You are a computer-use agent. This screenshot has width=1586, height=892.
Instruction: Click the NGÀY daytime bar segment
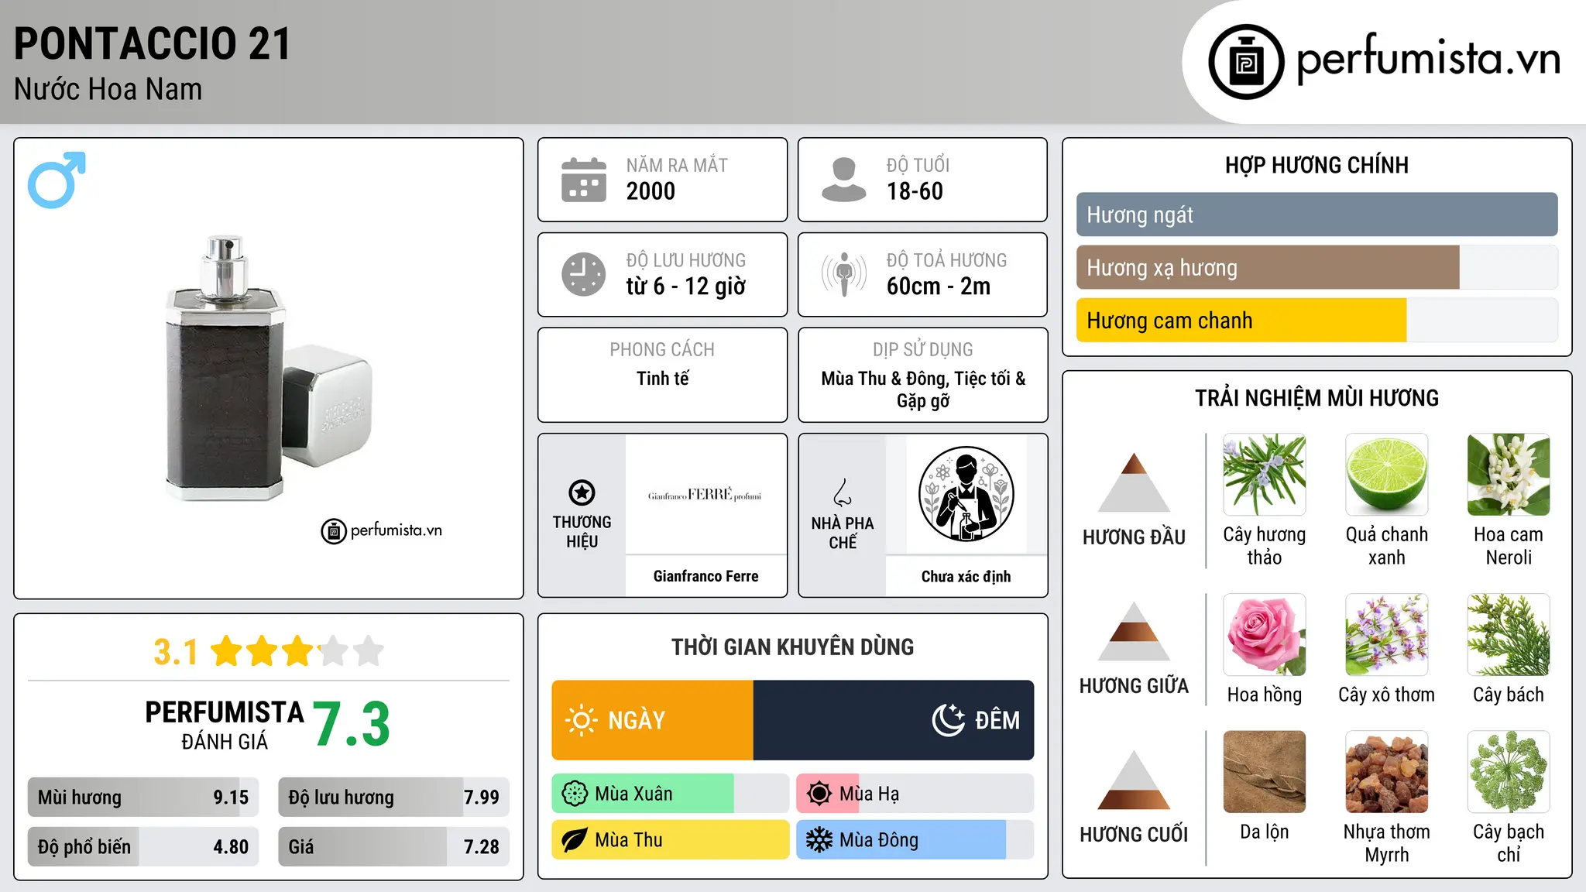pos(652,720)
